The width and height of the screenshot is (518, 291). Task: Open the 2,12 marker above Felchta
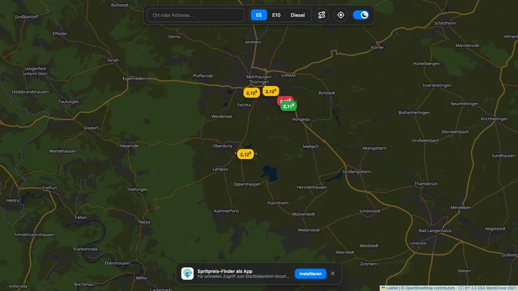tap(251, 92)
